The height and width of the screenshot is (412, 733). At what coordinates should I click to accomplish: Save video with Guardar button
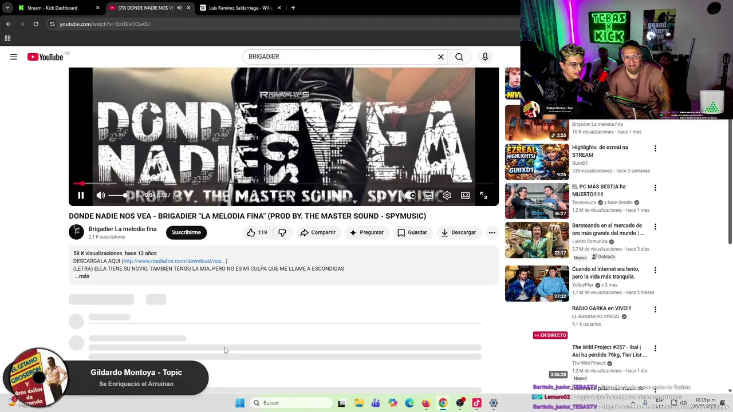pyautogui.click(x=412, y=232)
